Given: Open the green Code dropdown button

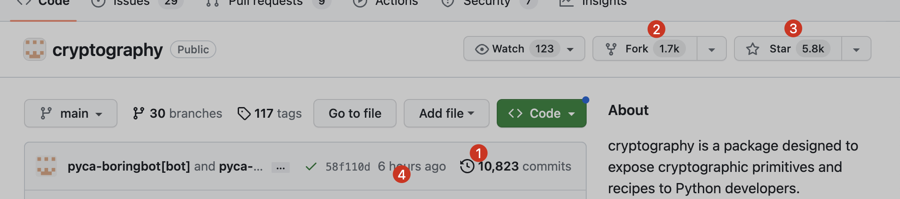Looking at the screenshot, I should point(541,114).
